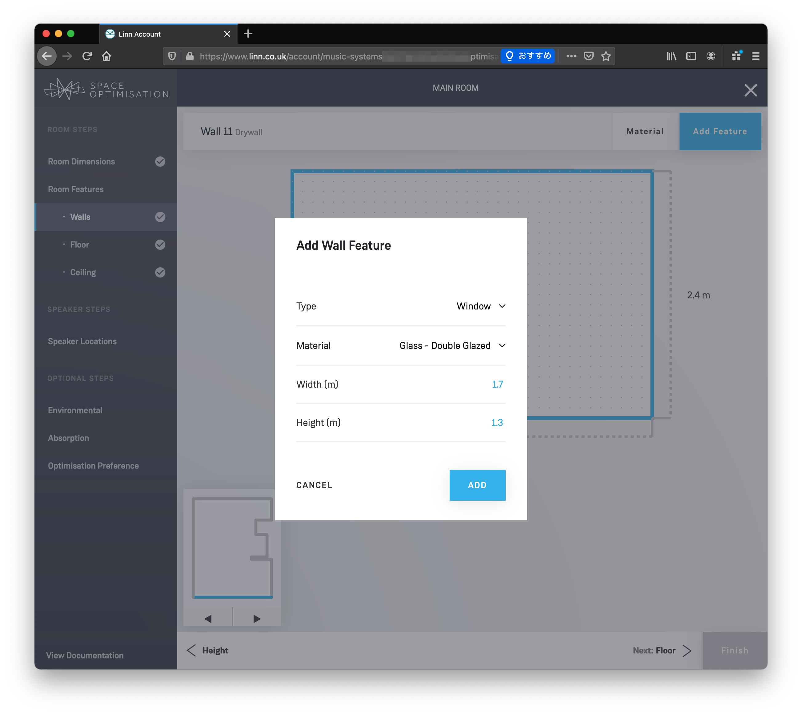Screen dimensions: 802x715
Task: Click the 2.4 m height label
Action: 698,295
